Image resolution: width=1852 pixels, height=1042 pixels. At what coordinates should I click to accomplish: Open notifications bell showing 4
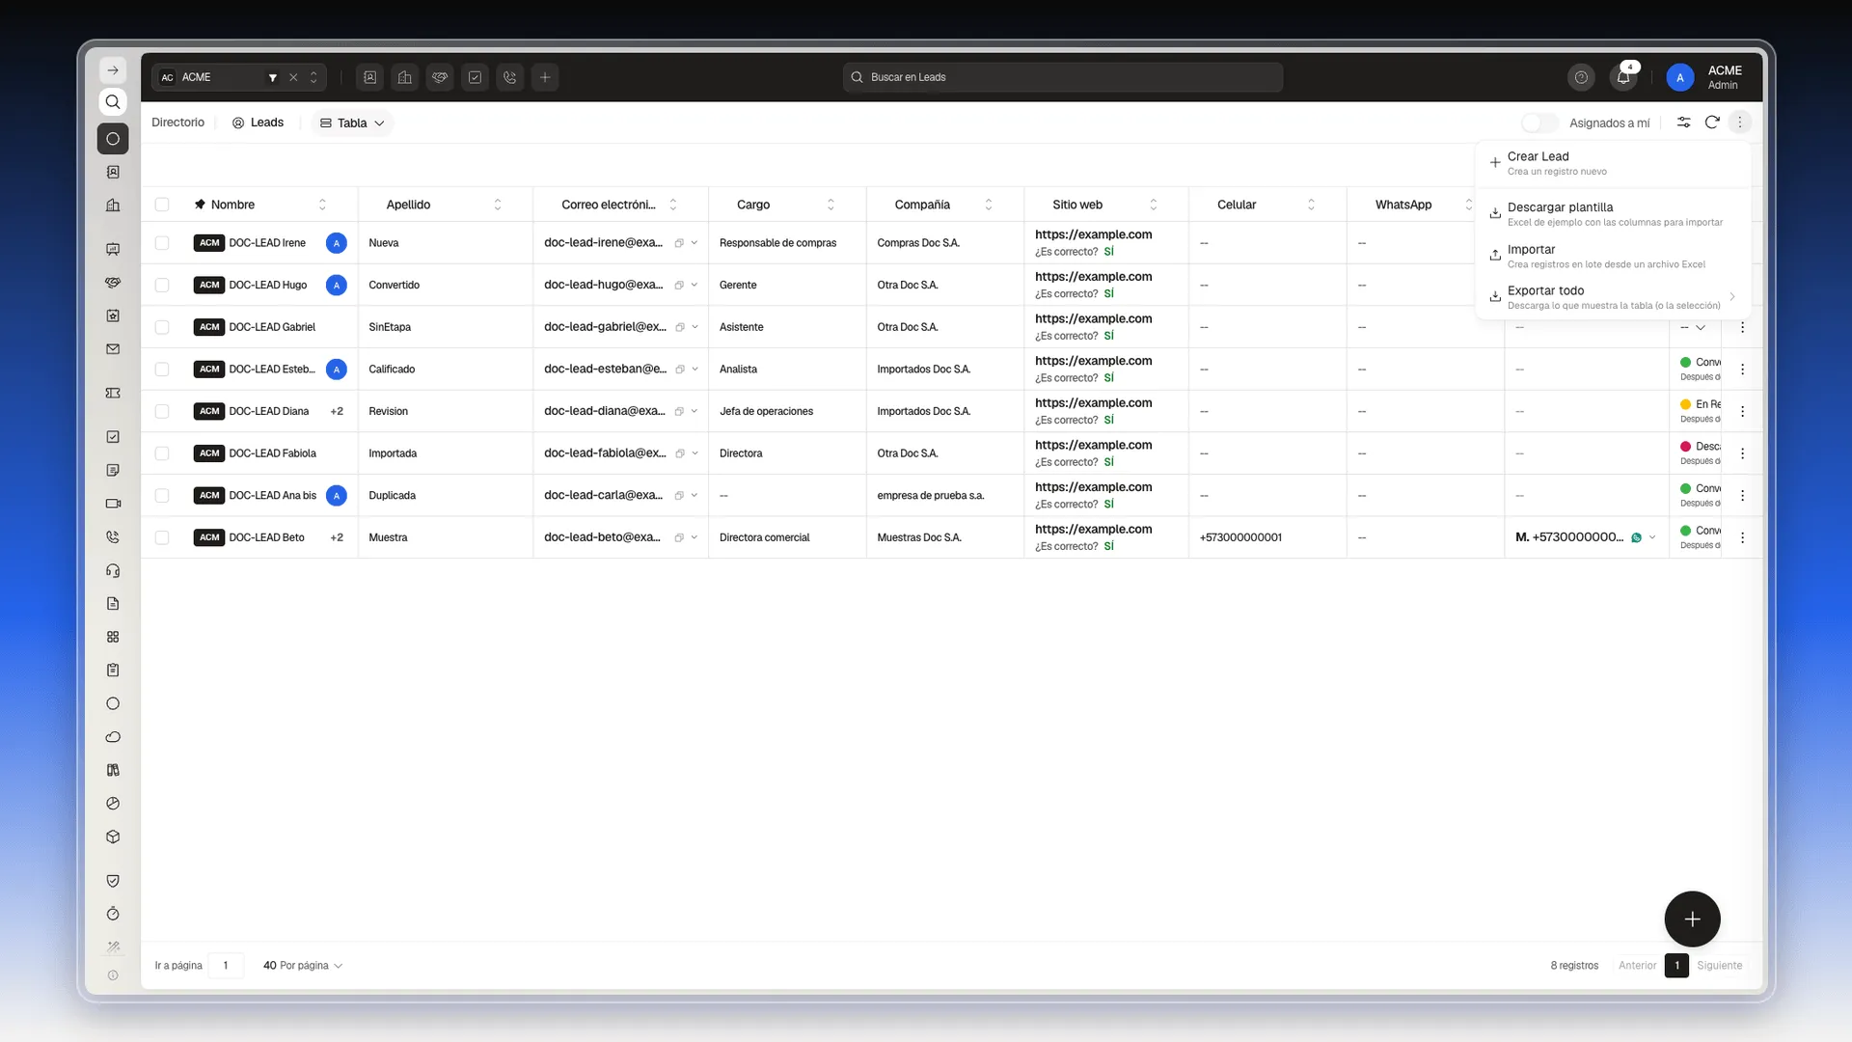1624,77
